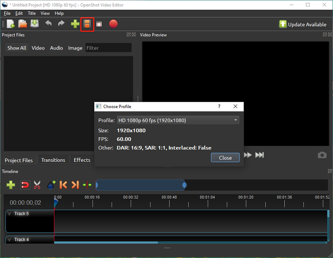333x258 pixels.
Task: Click ruler at 00:00:32 mark
Action: coord(131,197)
